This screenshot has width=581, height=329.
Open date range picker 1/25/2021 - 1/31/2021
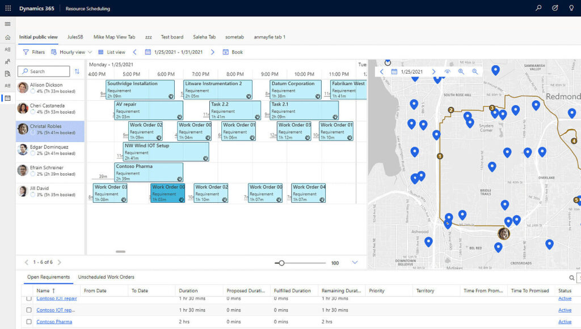pos(174,52)
